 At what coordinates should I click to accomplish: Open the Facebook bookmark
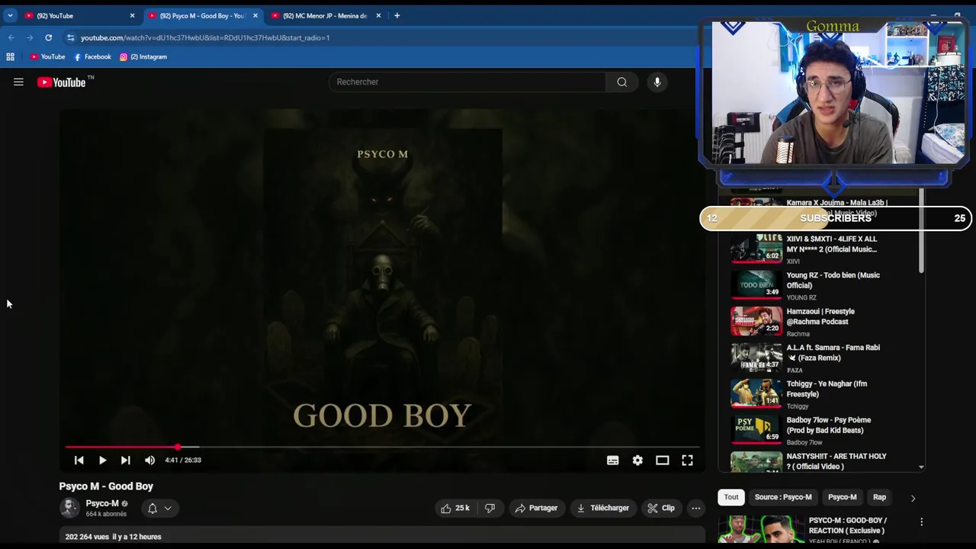tap(92, 56)
